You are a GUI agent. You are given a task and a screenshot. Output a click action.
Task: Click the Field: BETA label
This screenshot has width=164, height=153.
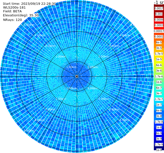coord(12,11)
